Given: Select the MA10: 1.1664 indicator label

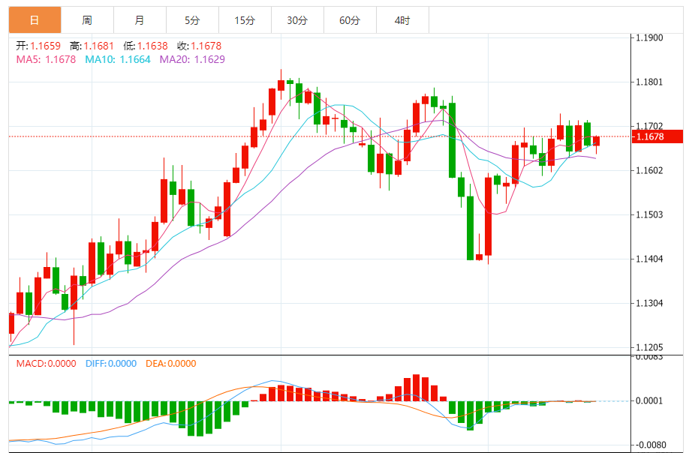Looking at the screenshot, I should (x=118, y=59).
